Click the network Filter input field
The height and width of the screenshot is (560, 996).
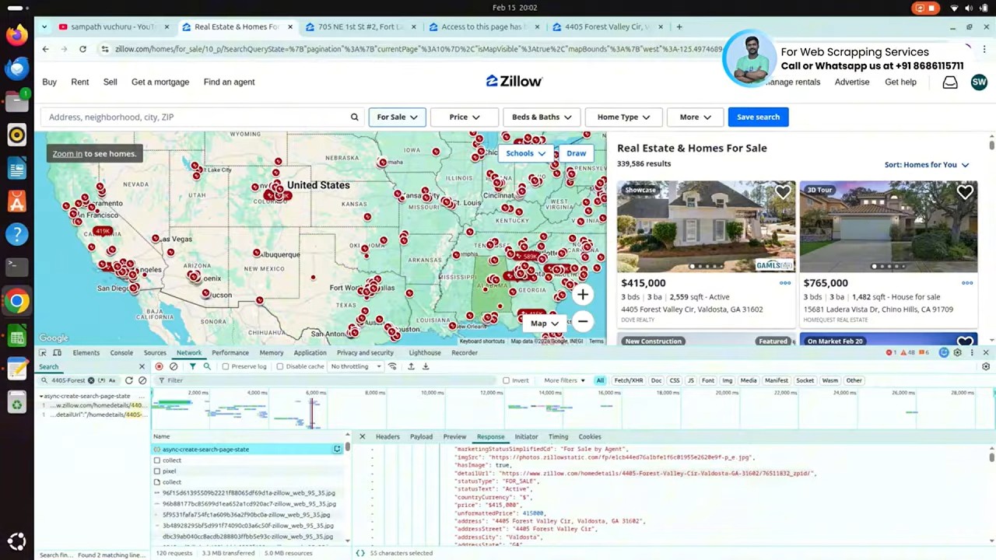click(x=327, y=380)
